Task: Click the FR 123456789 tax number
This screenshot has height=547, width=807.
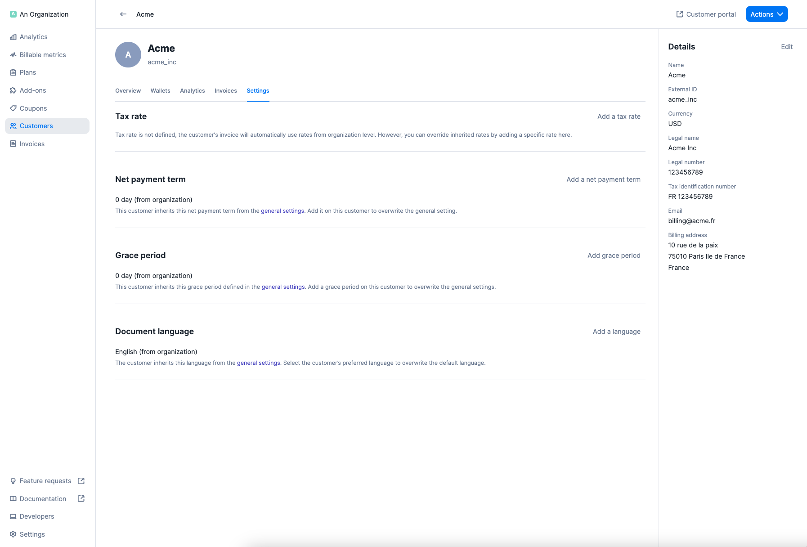Action: coord(690,197)
